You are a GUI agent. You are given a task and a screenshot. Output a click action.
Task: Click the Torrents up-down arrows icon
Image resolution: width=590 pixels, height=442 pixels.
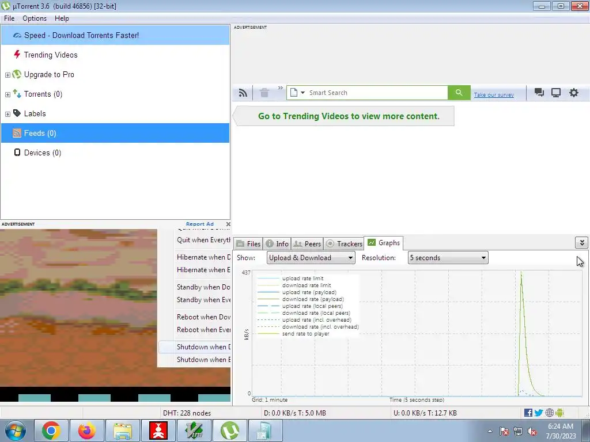pyautogui.click(x=17, y=94)
